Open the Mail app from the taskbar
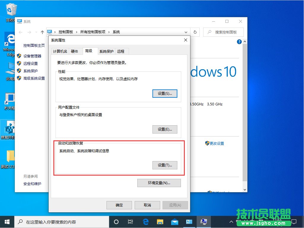 (175, 221)
